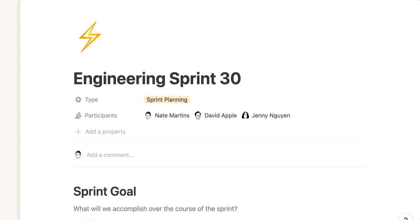This screenshot has height=220, width=420.
Task: Select the Jenny Nguyen name label
Action: (x=271, y=116)
